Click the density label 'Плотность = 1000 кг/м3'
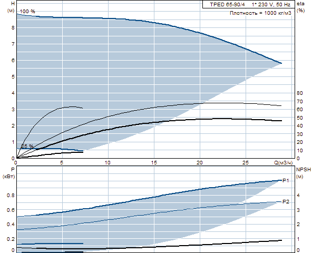312x253 pixels. coord(260,13)
